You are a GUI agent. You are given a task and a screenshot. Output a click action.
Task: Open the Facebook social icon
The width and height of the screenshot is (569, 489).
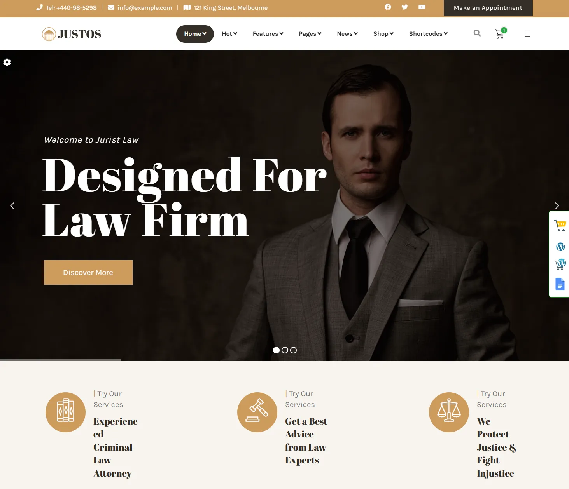388,7
